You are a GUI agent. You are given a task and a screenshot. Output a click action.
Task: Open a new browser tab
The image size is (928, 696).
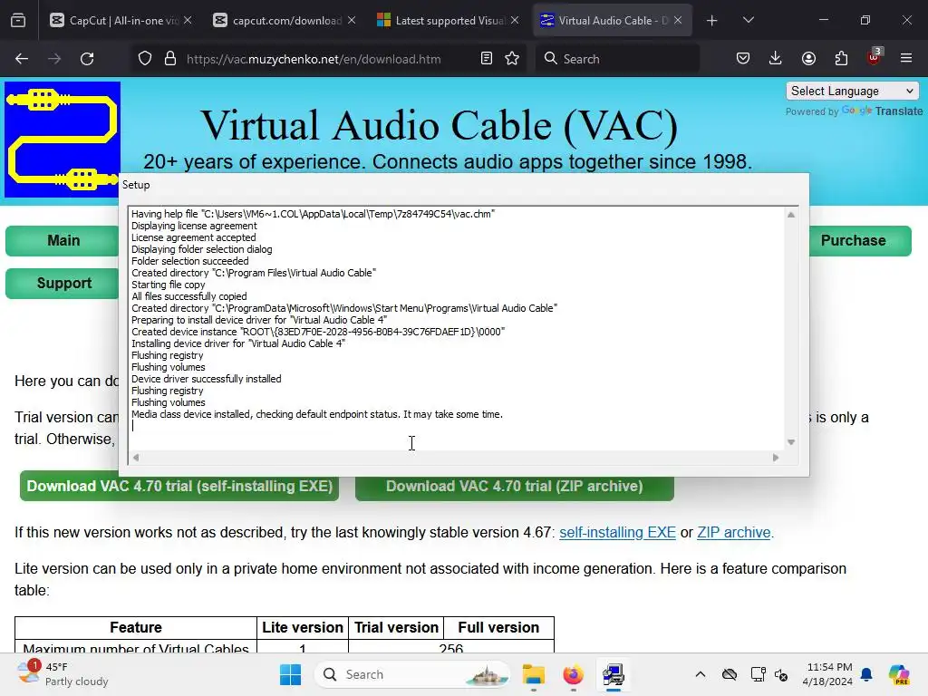[712, 21]
